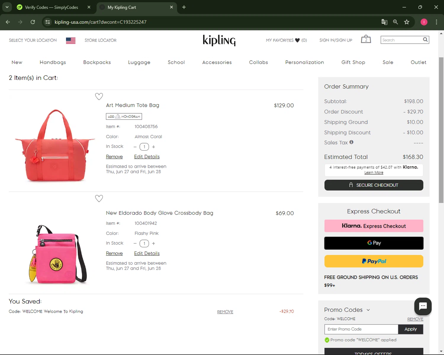Switch to Verify Codes SimplyCodes tab
Image resolution: width=444 pixels, height=355 pixels.
coord(51,7)
